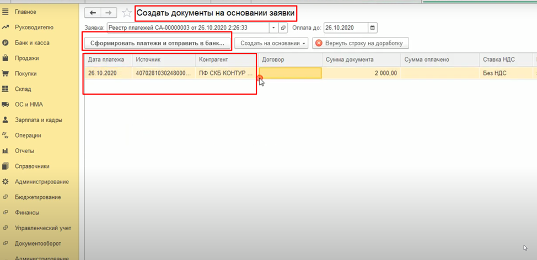Viewport: 537px width, 260px height.
Task: Click the Источник column header
Action: 164,60
